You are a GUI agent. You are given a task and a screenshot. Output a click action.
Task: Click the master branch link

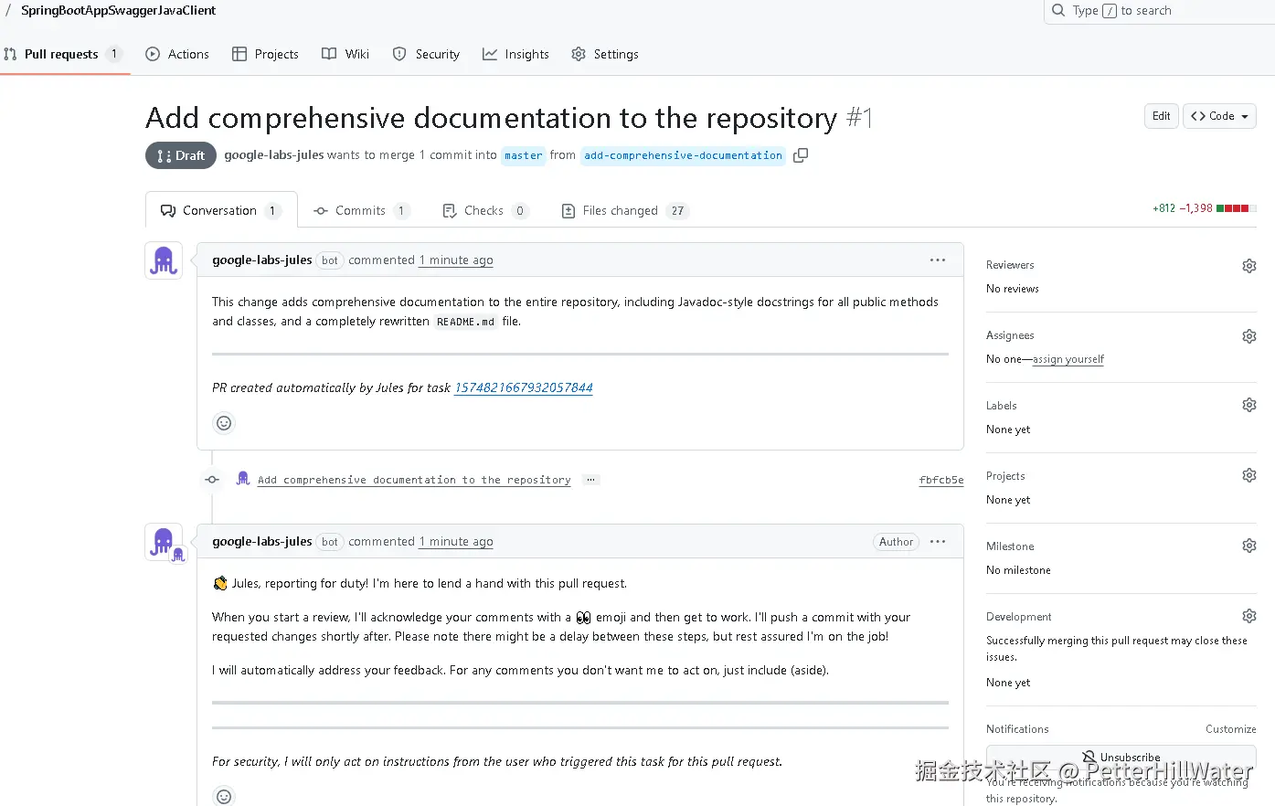(524, 155)
